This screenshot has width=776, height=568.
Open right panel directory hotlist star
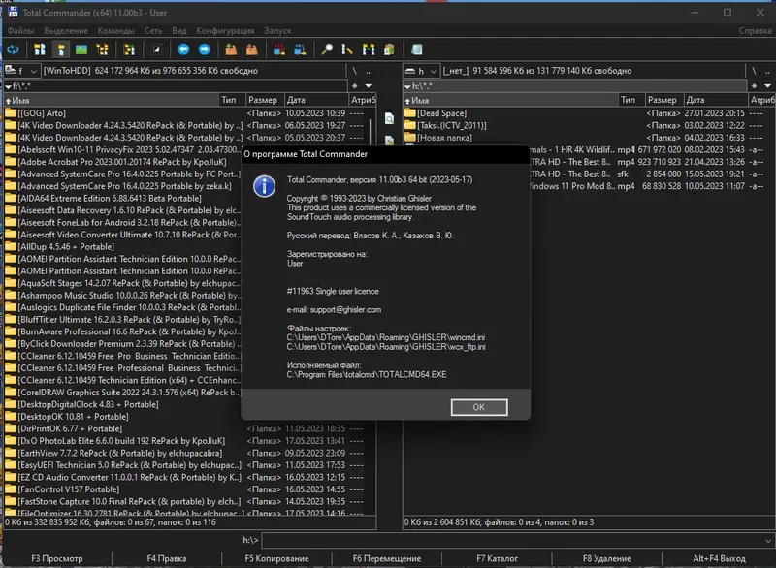coord(755,86)
